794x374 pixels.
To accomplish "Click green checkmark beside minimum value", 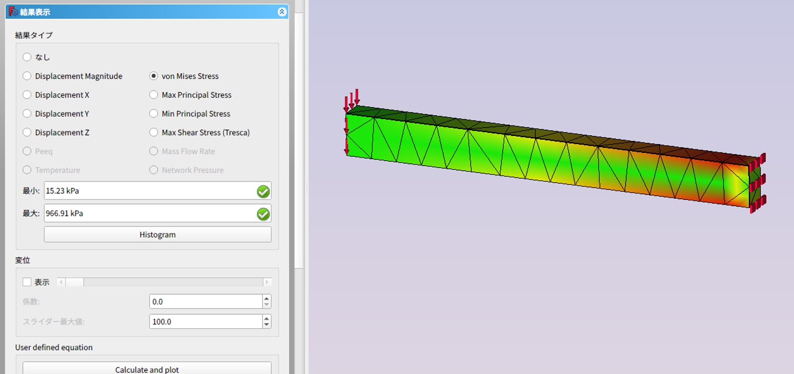I will (x=263, y=191).
